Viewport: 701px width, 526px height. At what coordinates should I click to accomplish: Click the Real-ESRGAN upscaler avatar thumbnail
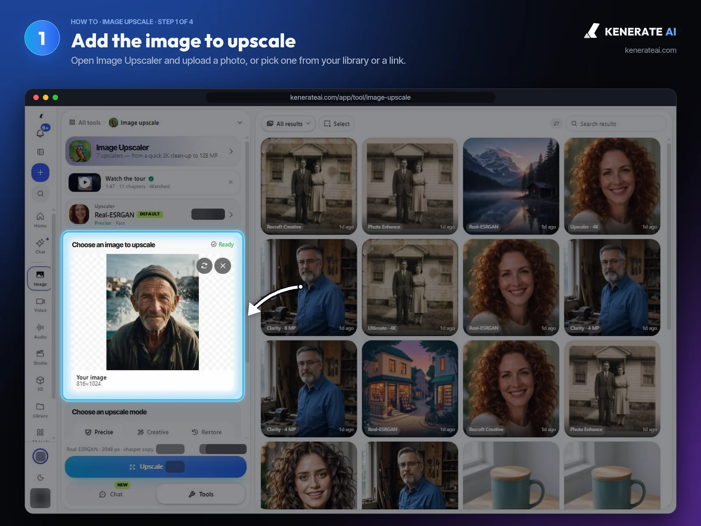[x=79, y=214]
